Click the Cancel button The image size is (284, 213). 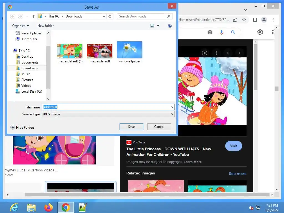(159, 126)
